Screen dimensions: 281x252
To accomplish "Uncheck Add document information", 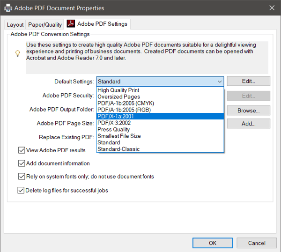I will (22, 163).
